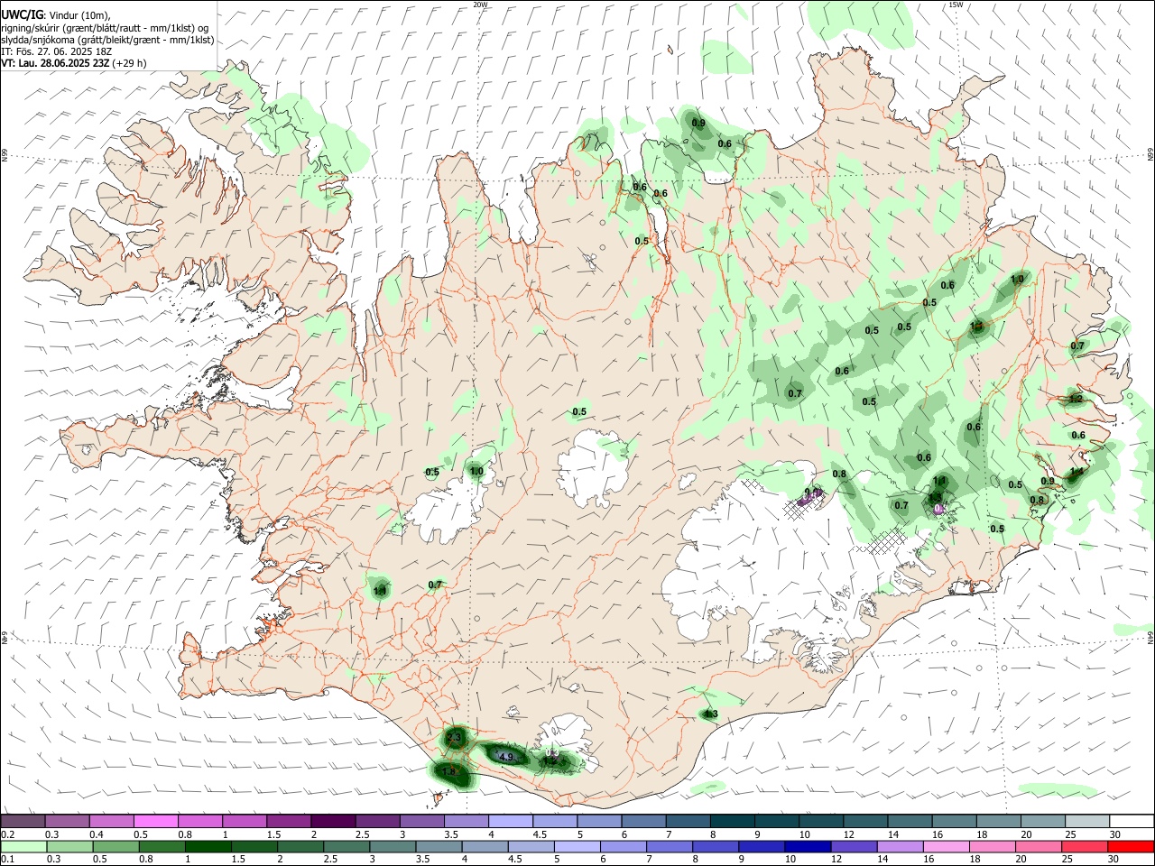This screenshot has width=1155, height=866.
Task: Select the rain scale swatch starting at 0.5
Action: tap(115, 846)
